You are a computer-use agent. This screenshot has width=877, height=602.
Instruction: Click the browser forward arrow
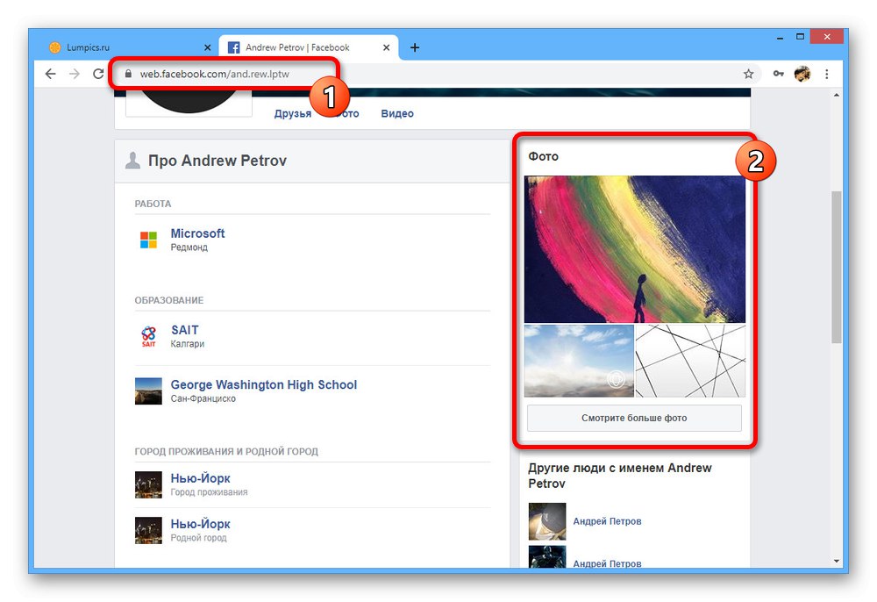click(x=75, y=74)
